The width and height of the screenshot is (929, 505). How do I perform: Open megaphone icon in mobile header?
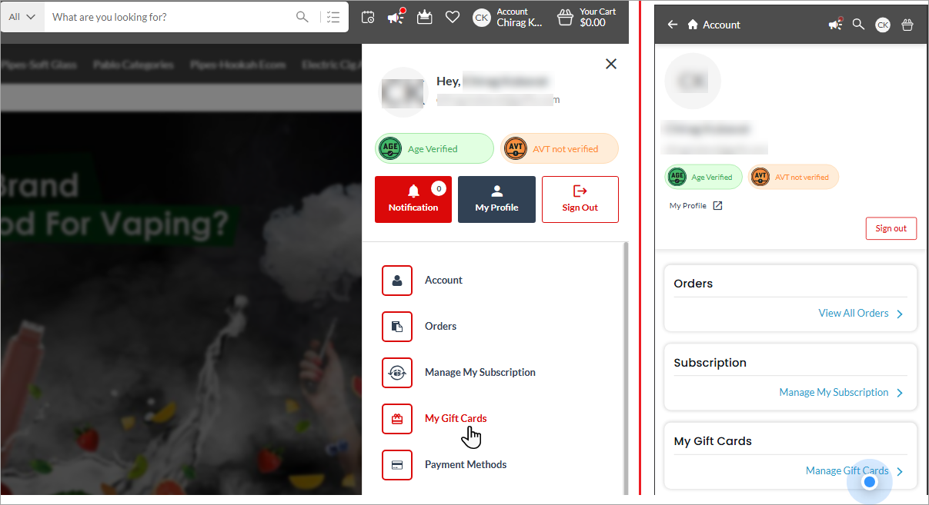835,25
